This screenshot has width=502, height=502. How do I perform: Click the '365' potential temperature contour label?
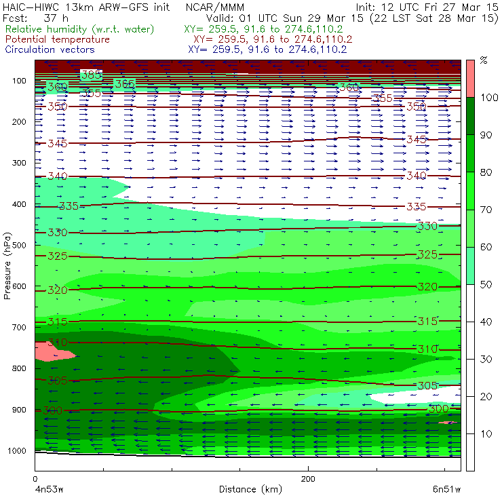pyautogui.click(x=125, y=84)
